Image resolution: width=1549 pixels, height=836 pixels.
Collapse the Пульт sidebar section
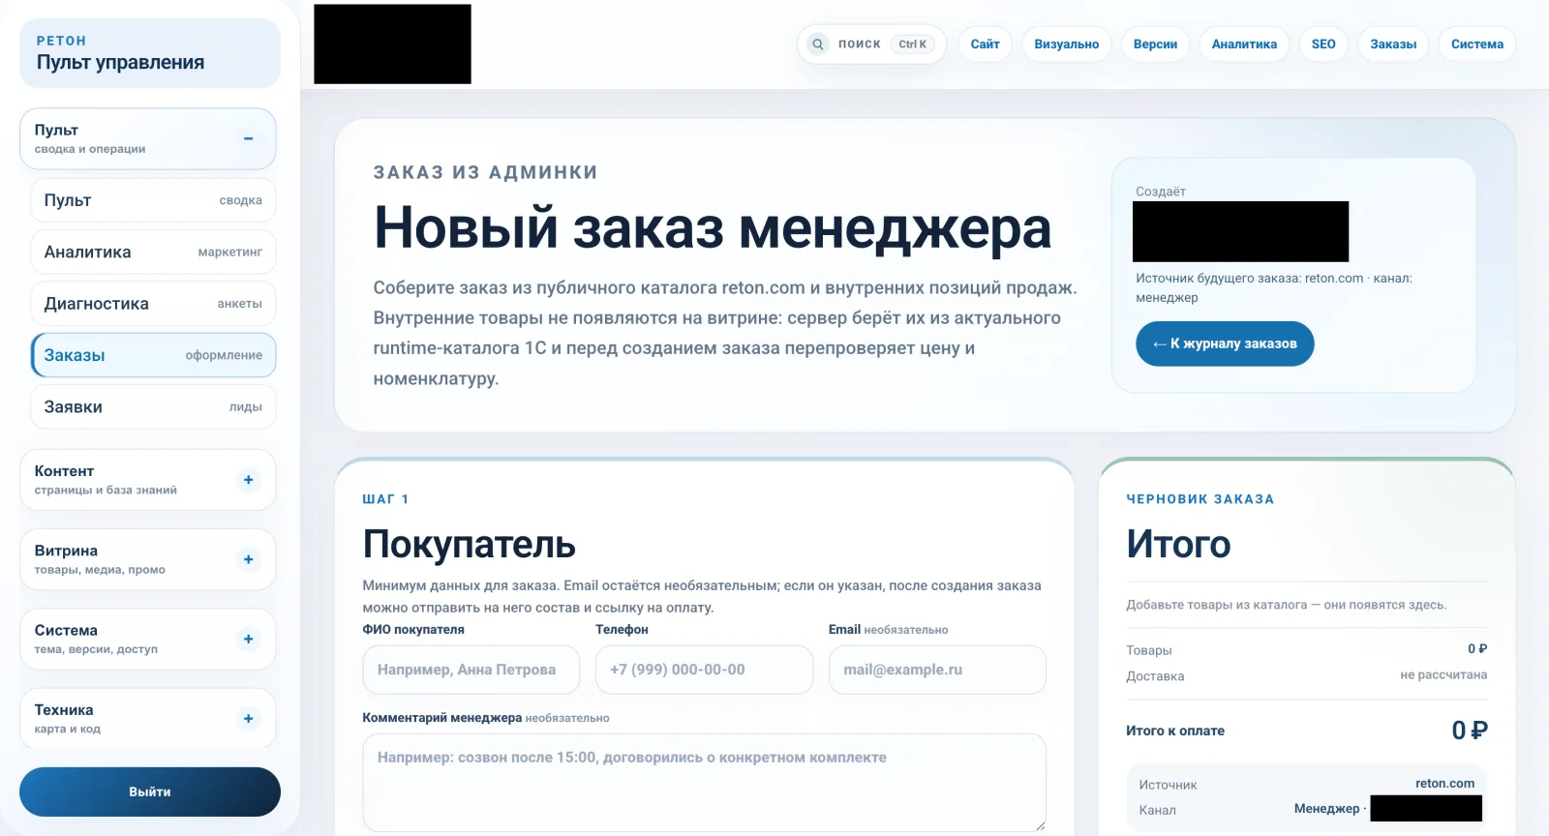point(249,139)
